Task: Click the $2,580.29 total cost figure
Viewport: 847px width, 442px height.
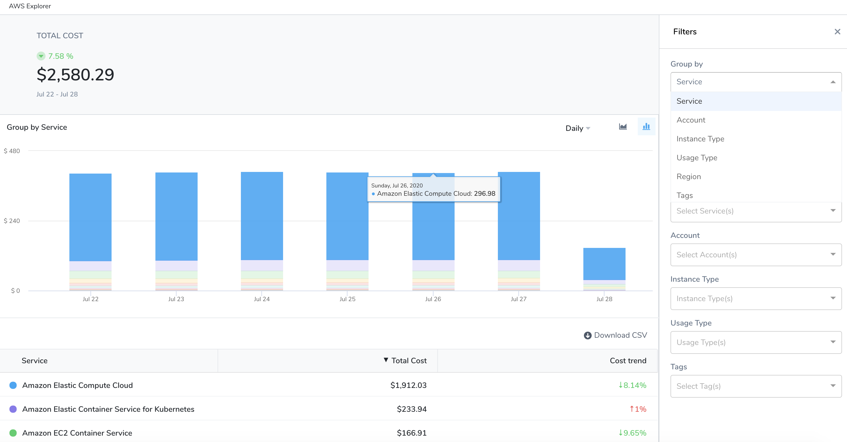Action: 75,75
